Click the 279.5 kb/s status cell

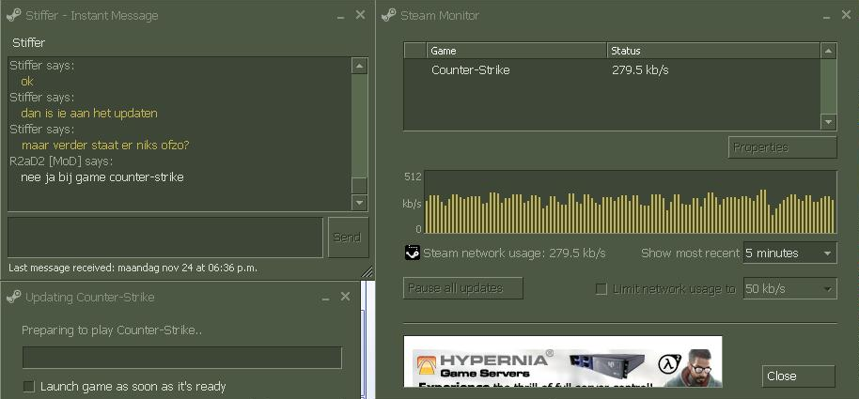[640, 70]
